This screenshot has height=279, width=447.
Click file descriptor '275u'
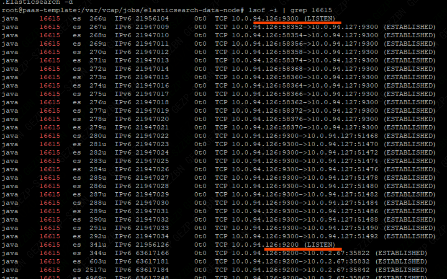pyautogui.click(x=98, y=94)
